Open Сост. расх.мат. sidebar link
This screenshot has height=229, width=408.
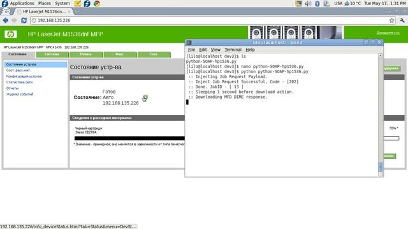(x=18, y=70)
